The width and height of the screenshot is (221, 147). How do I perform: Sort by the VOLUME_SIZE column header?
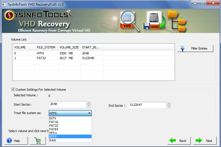click(x=69, y=47)
